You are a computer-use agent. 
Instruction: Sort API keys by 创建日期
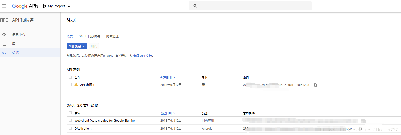tap(168, 78)
